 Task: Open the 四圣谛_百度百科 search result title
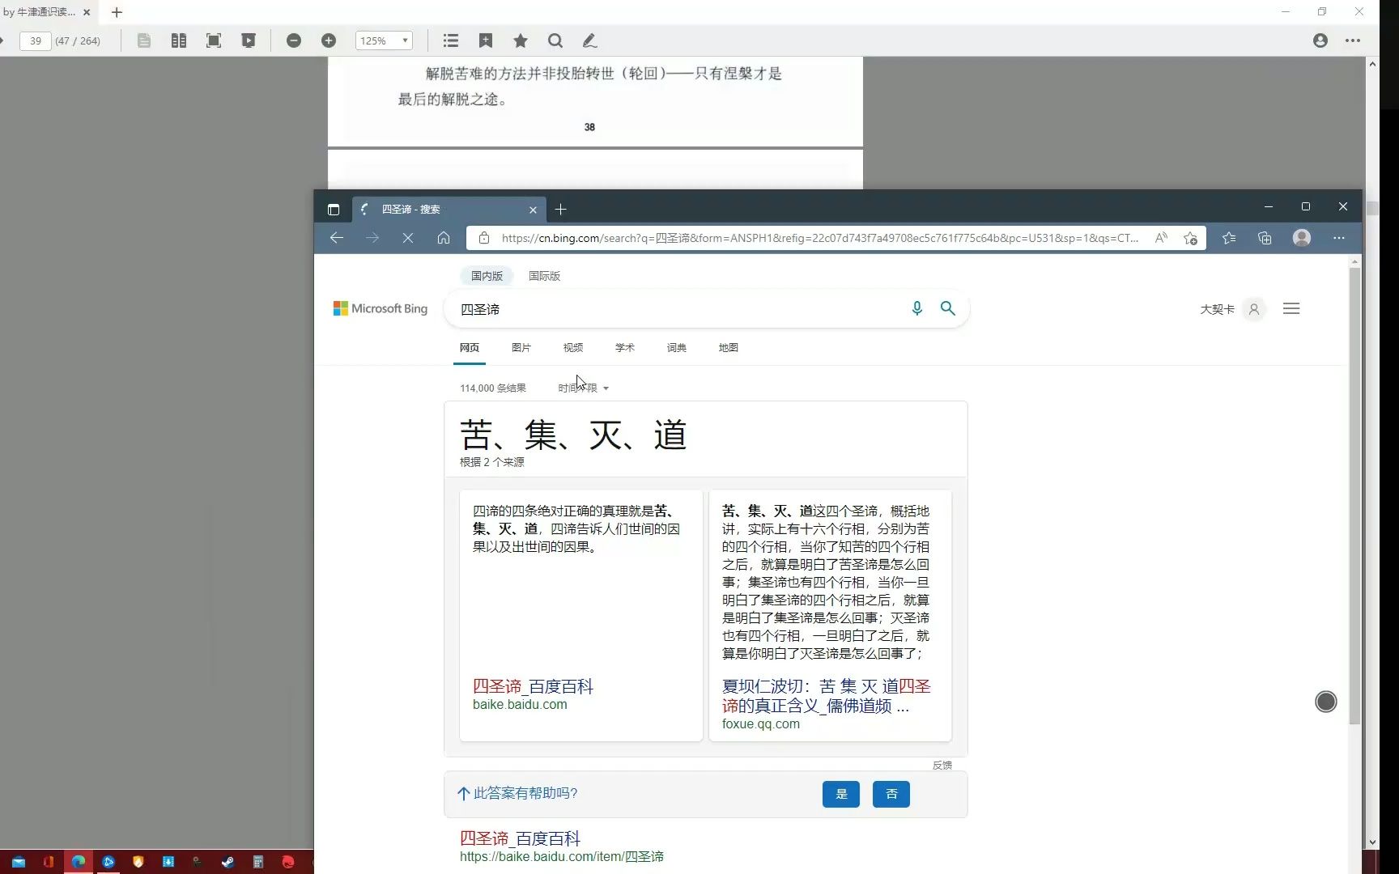pos(520,838)
